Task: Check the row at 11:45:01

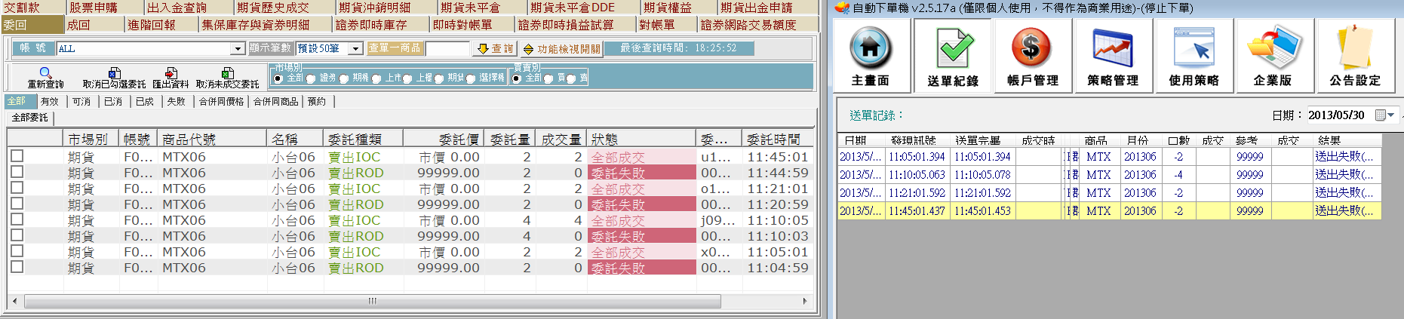Action: coord(17,155)
